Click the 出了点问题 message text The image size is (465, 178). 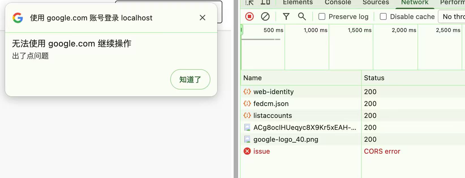point(30,56)
